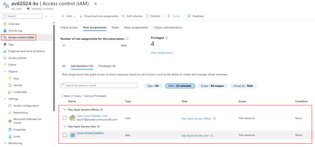Screen dimensions: 315x147
Task: Select the Jean-Loup Orgitello row checkbox
Action: pos(65,118)
